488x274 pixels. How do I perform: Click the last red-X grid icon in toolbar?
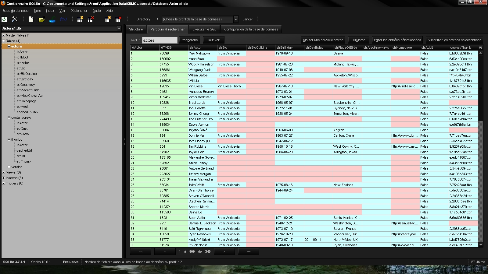(x=118, y=19)
